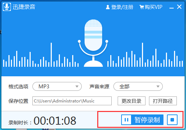Click the user silhouette icon beside 登录/注册
Viewport: 186px width, 130px height.
(x=108, y=7)
